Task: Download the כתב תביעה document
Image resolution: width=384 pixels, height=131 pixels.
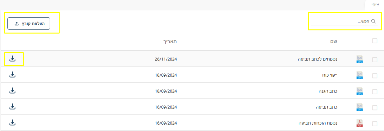Action: coord(12,106)
